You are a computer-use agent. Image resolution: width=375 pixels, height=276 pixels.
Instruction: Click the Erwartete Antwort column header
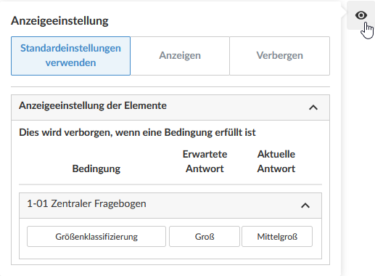[205, 161]
